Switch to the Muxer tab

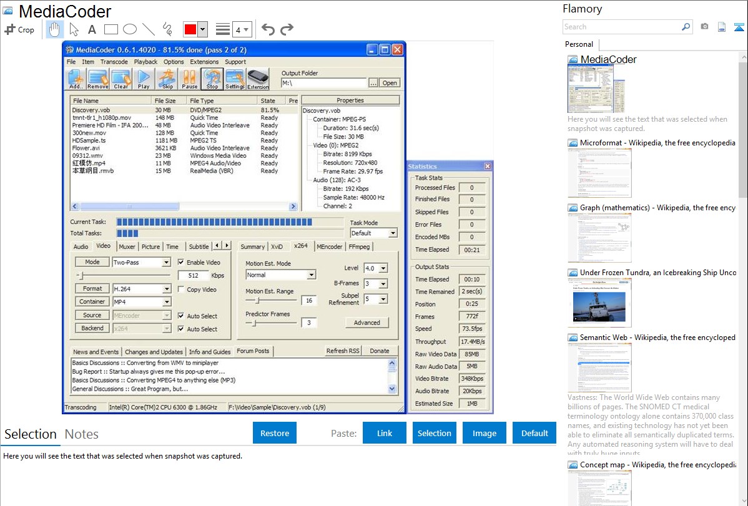point(127,246)
